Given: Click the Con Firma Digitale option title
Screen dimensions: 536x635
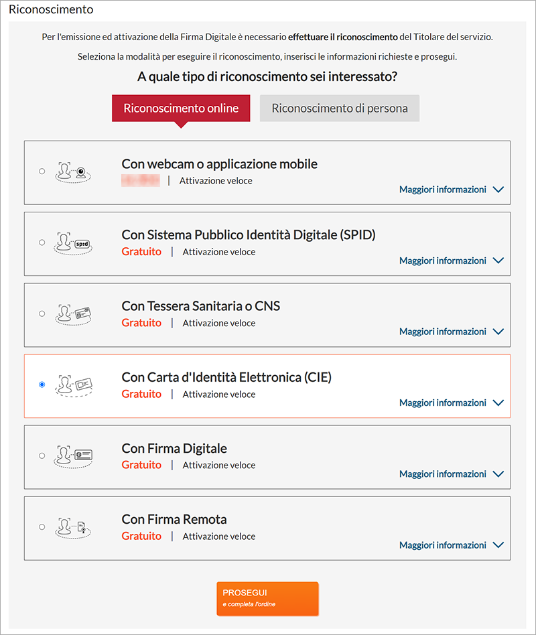Looking at the screenshot, I should [x=174, y=448].
